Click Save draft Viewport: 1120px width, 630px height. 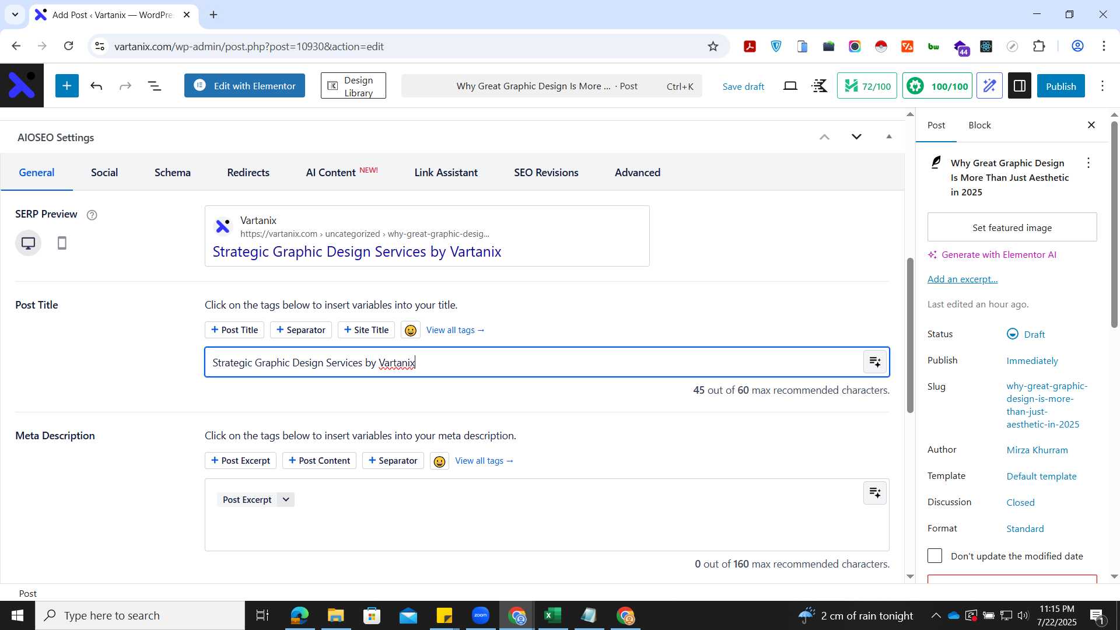[743, 86]
